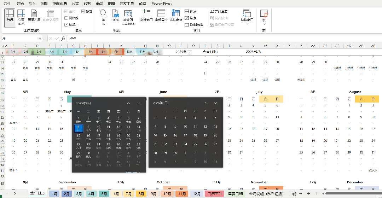Click 全部重排 arrange all windows

coord(161,16)
